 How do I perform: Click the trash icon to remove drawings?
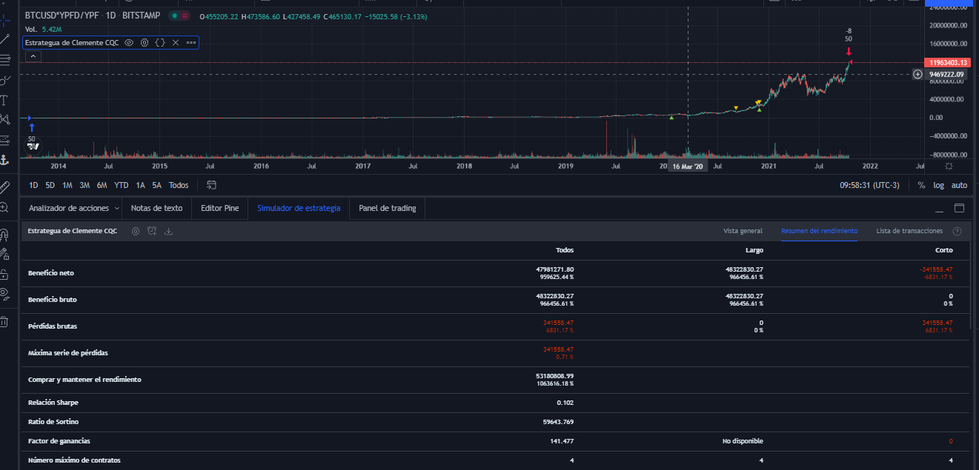point(4,322)
